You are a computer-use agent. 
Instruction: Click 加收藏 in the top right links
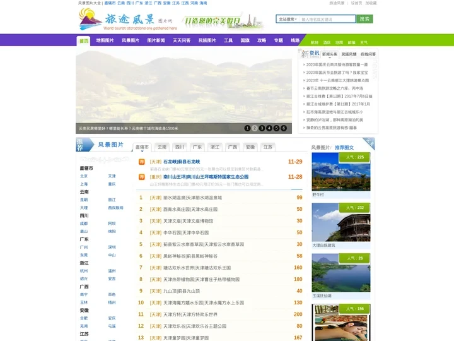pos(371,3)
